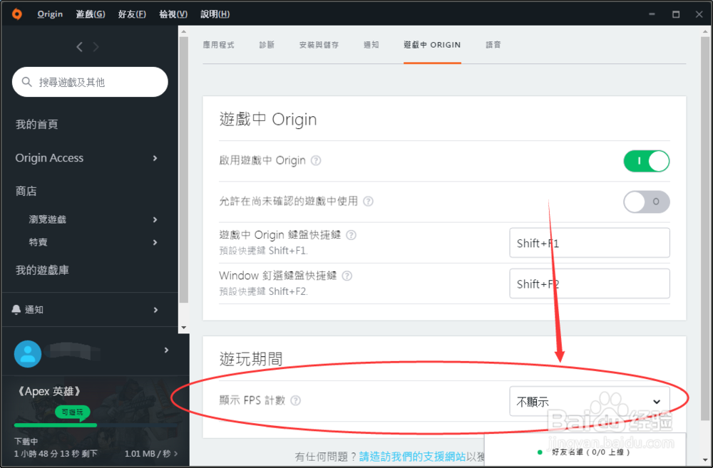Click the 搜尋遊戲及其他 search field

(x=90, y=82)
